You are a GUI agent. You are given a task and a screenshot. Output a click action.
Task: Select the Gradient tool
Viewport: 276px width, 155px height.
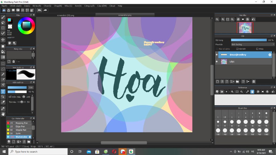(3, 57)
